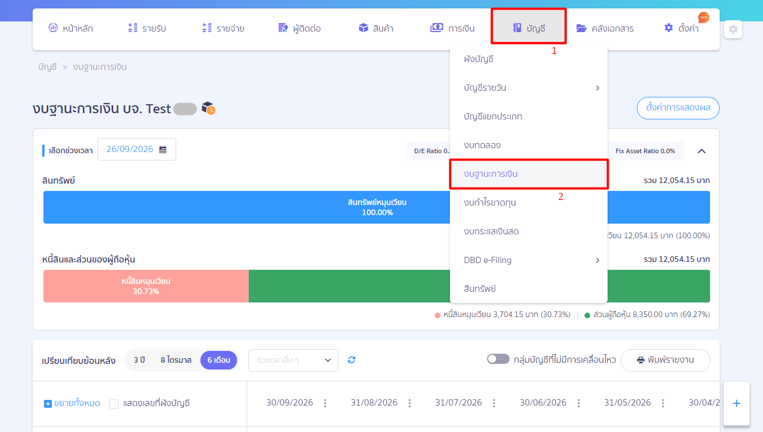
Task: Click the blue สินทรัพย์หมุนเวียน bar
Action: 377,207
